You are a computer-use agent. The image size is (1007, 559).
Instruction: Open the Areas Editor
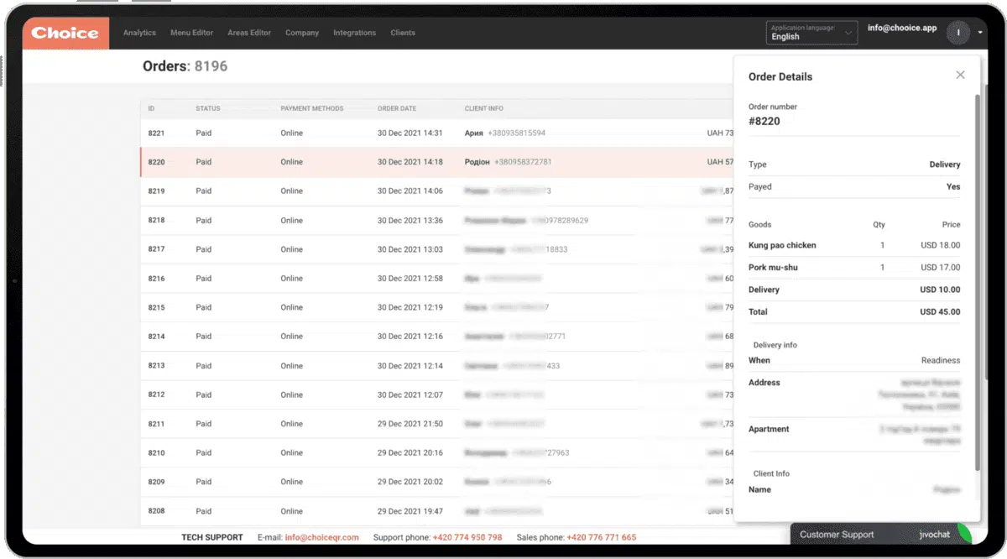248,33
